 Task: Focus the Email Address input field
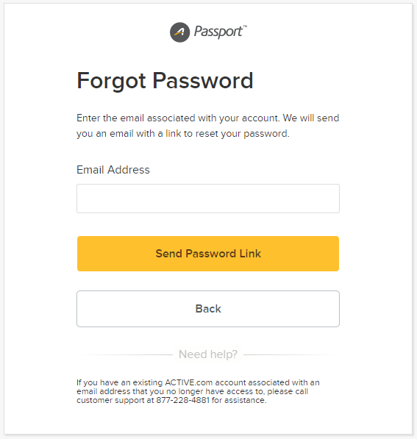pyautogui.click(x=208, y=199)
